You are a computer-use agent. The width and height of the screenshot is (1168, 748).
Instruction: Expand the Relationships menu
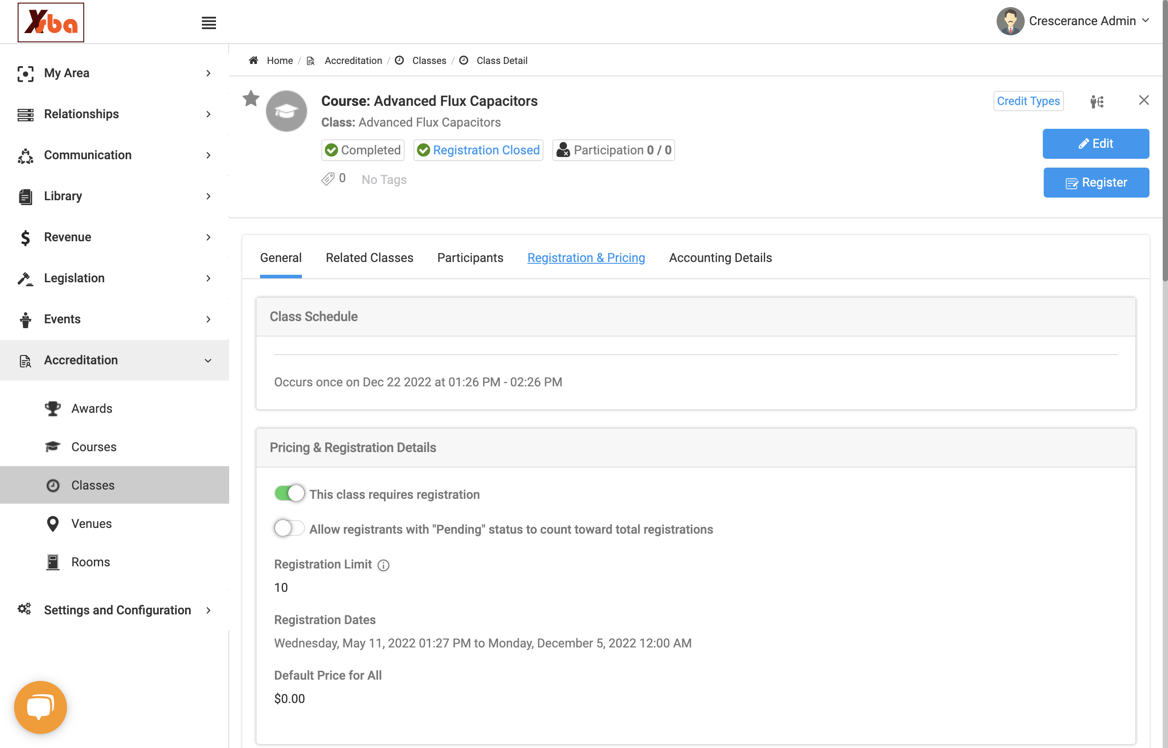(115, 114)
